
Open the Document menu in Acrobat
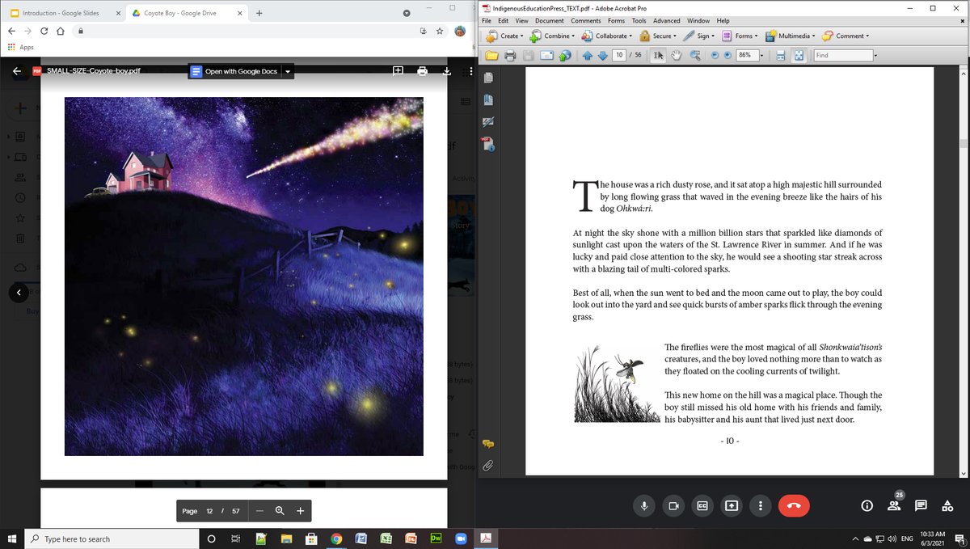(x=550, y=20)
